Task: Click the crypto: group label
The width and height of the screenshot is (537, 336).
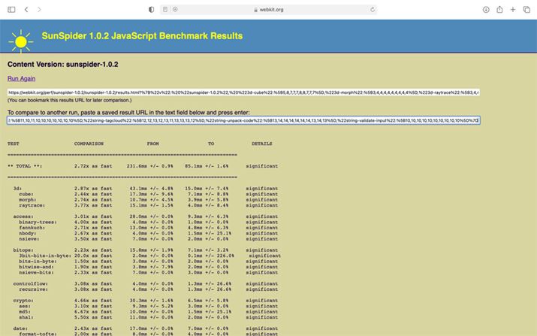Action: pos(23,301)
